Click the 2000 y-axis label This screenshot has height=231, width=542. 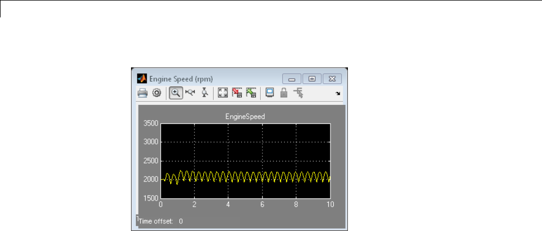[x=151, y=179]
